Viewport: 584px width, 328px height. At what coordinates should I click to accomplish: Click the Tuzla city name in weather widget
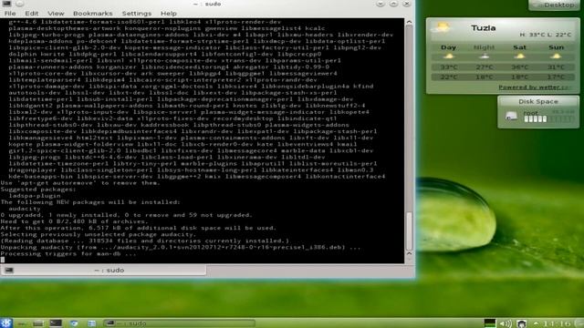point(484,28)
